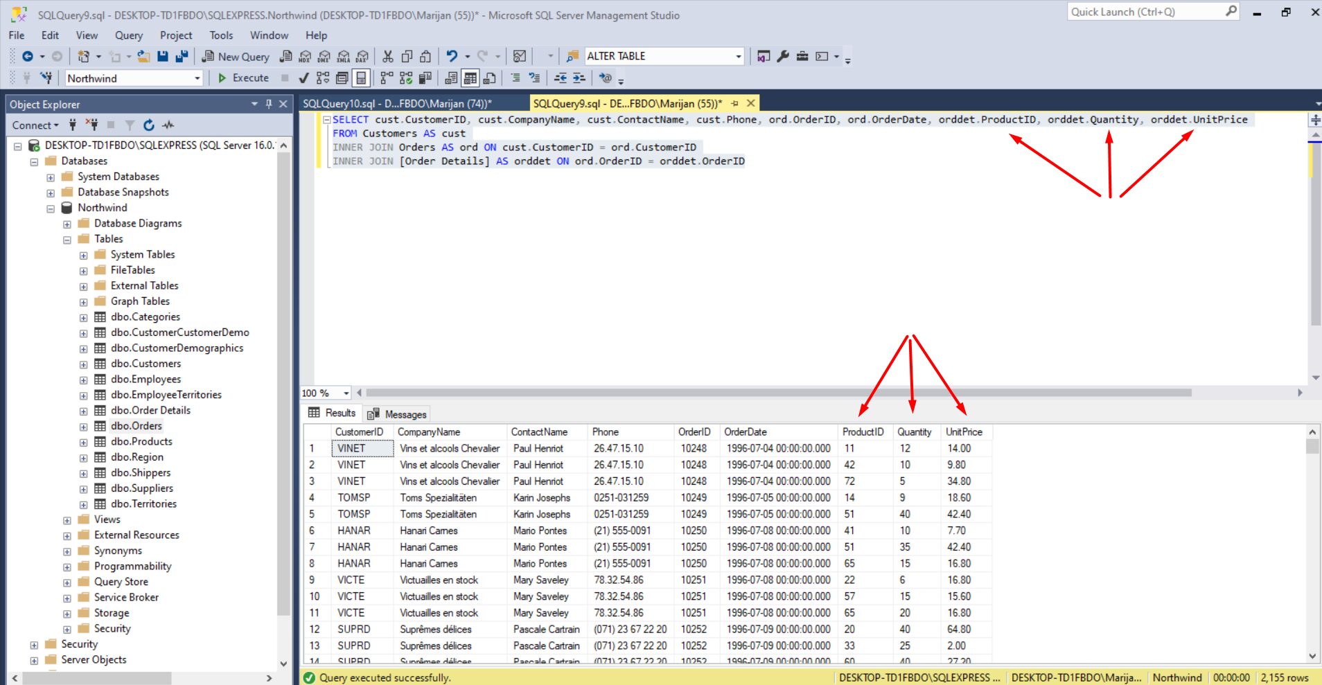
Task: Expand the Programmability folder node
Action: point(67,567)
